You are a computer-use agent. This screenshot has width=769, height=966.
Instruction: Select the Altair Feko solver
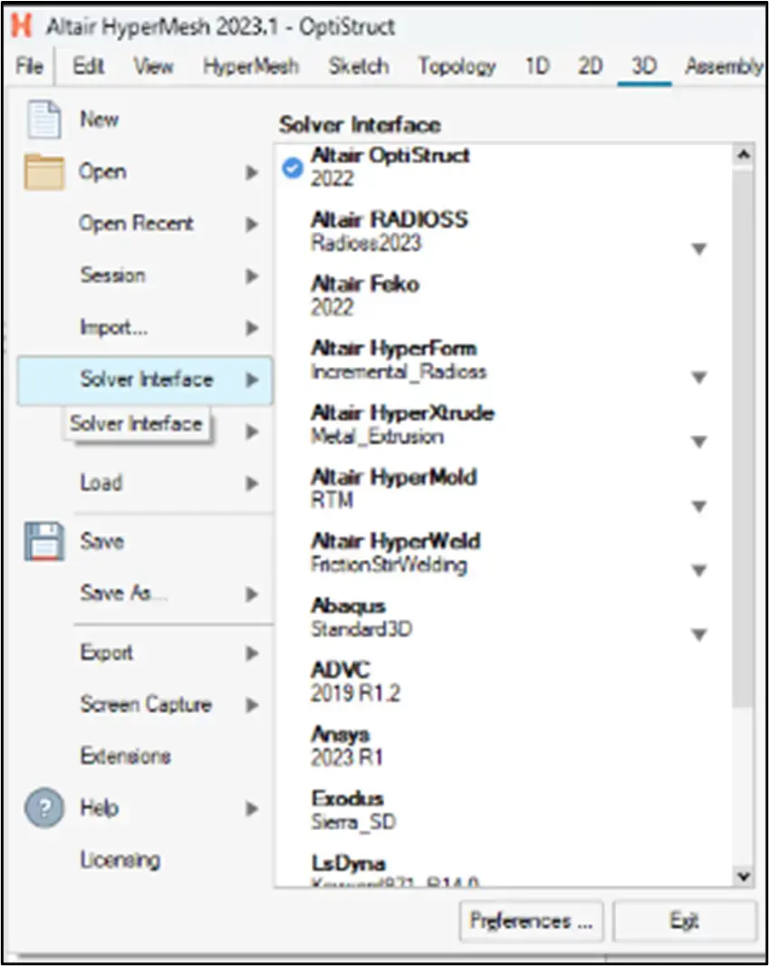[x=365, y=295]
